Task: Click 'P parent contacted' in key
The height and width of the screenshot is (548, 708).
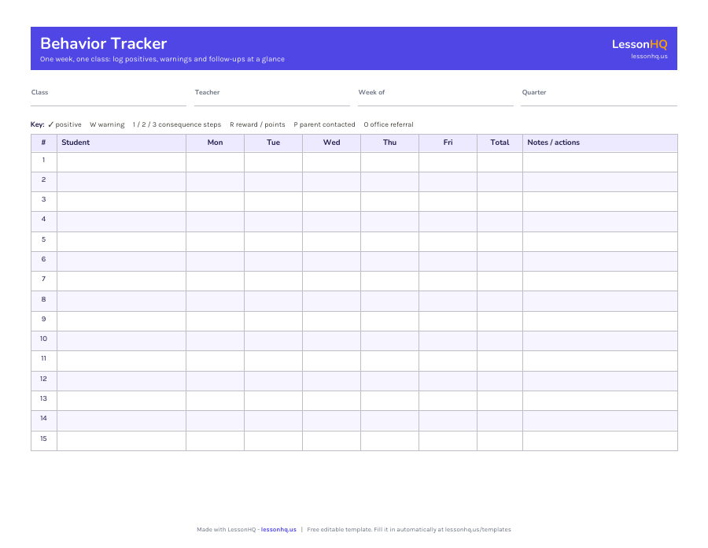Action: pyautogui.click(x=324, y=124)
